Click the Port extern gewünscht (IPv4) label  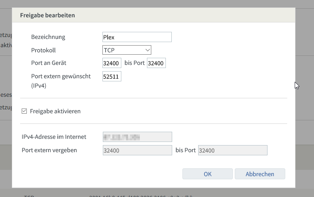61,76
